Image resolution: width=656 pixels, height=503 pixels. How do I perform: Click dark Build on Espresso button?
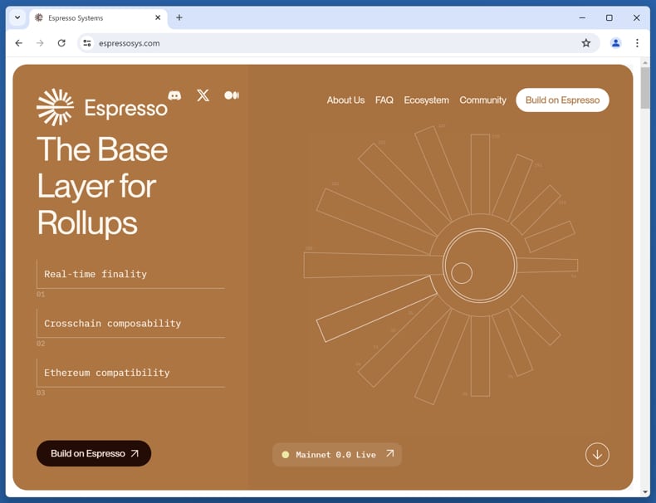[94, 453]
